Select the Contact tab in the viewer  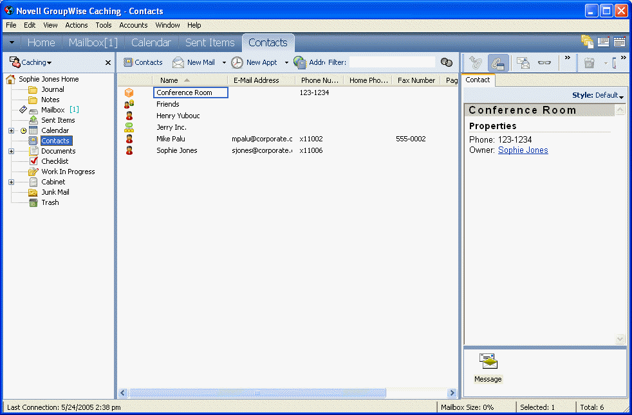[x=478, y=80]
